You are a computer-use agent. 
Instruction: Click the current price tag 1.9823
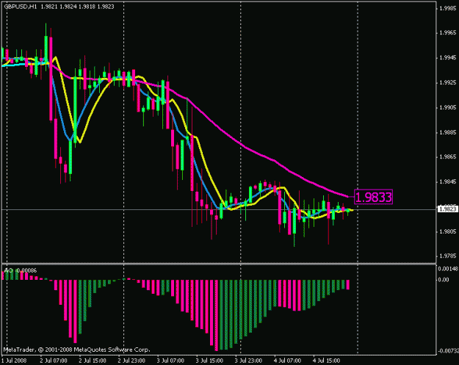pyautogui.click(x=447, y=209)
